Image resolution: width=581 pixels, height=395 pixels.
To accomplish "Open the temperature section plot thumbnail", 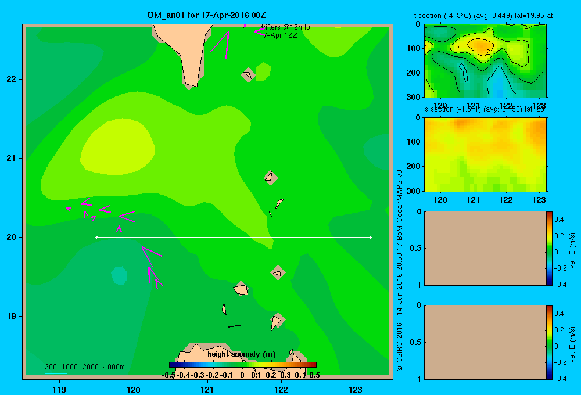I will (x=485, y=61).
